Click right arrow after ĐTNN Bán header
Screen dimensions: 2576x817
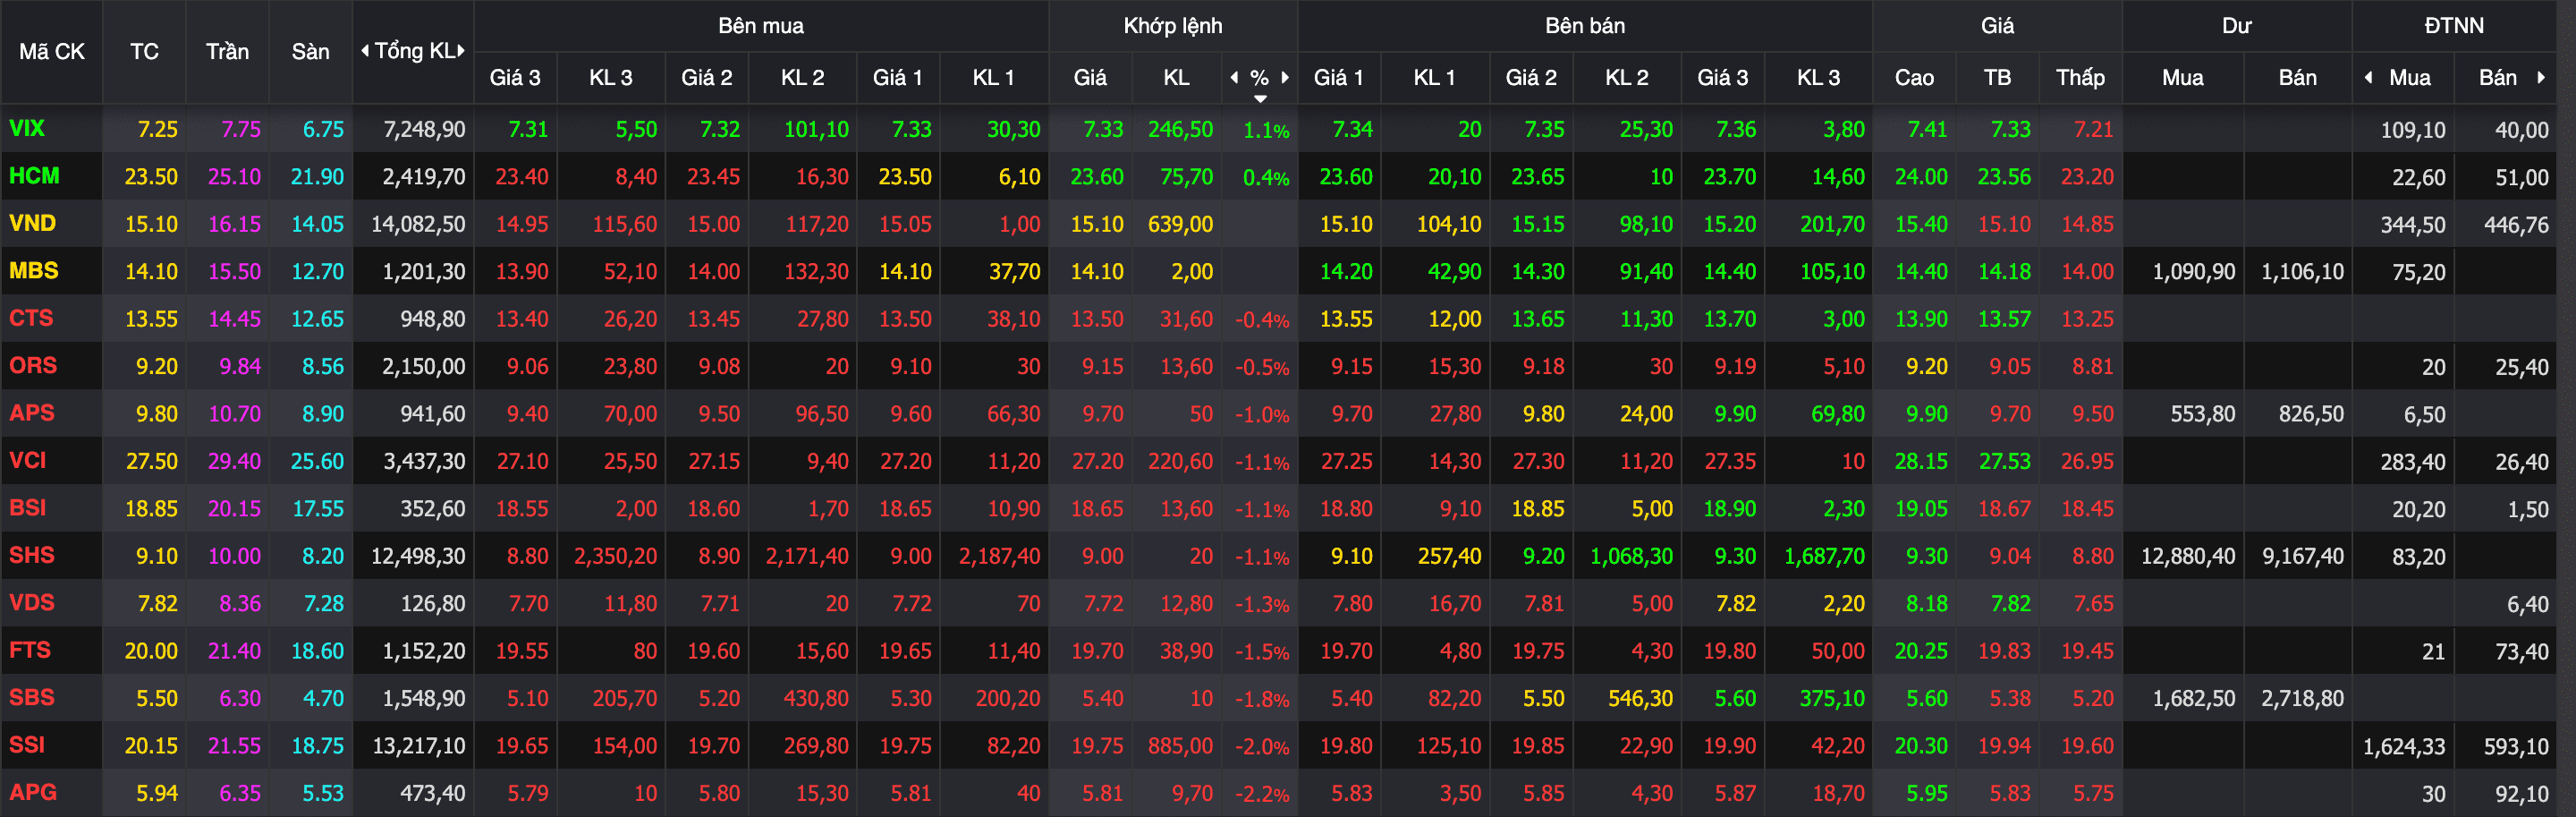pyautogui.click(x=2541, y=77)
